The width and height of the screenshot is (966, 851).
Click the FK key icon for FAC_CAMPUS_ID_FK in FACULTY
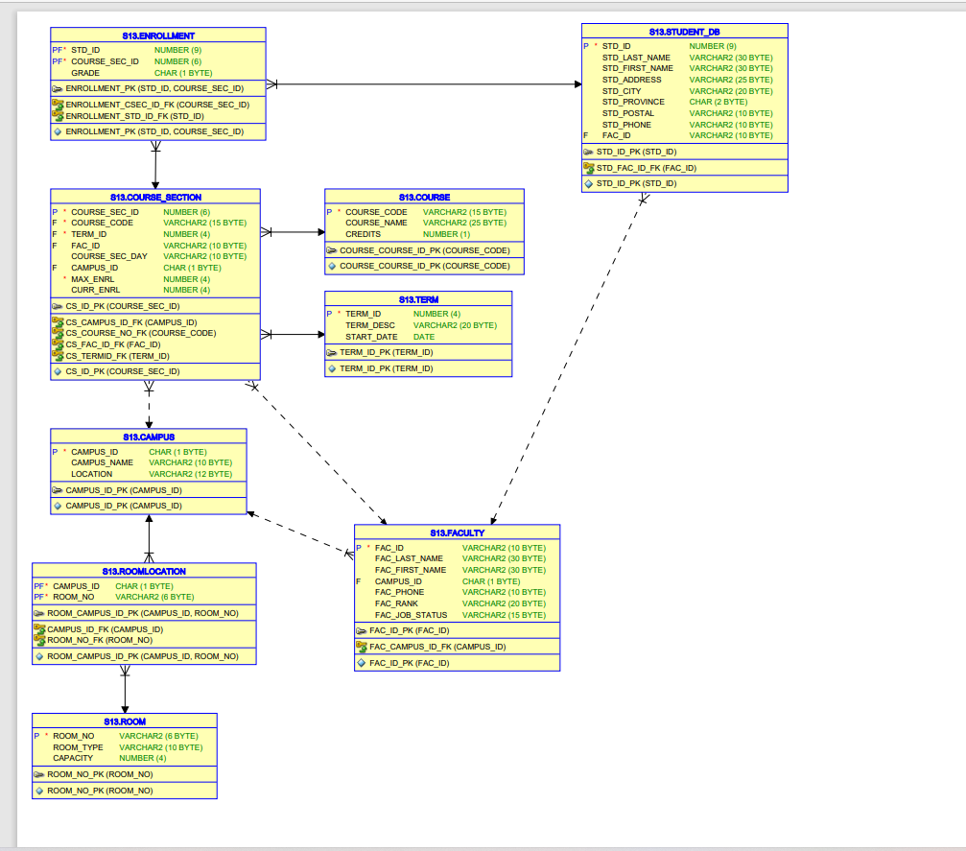click(362, 647)
